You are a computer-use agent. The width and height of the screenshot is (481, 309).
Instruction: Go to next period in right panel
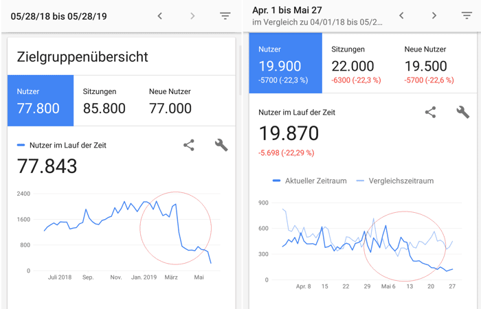[434, 15]
